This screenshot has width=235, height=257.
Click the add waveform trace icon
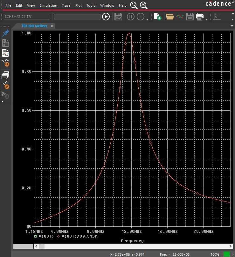[180, 17]
